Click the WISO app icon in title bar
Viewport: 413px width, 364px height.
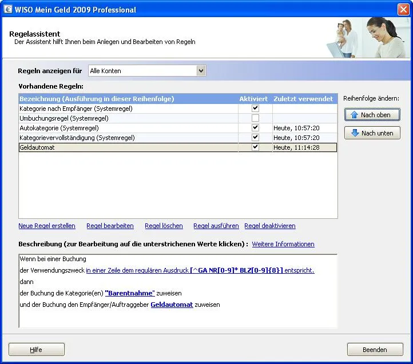(9, 9)
